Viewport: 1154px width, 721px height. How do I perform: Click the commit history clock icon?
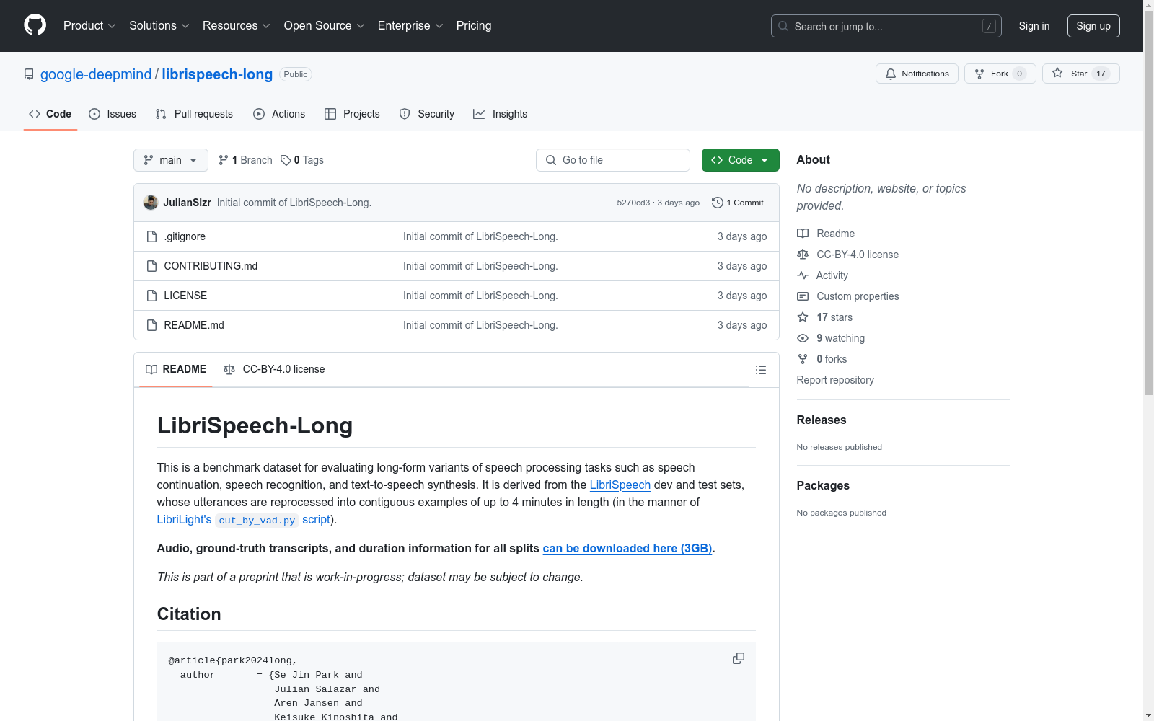(717, 203)
